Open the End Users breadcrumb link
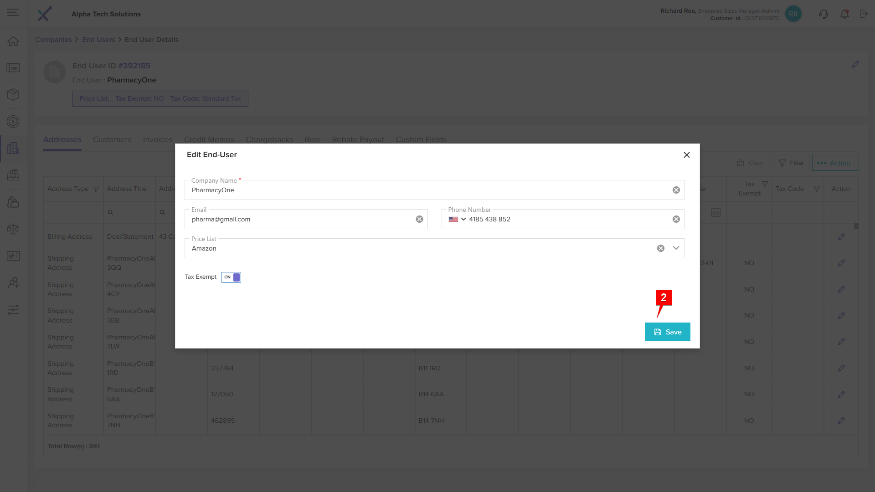The image size is (875, 492). click(98, 40)
